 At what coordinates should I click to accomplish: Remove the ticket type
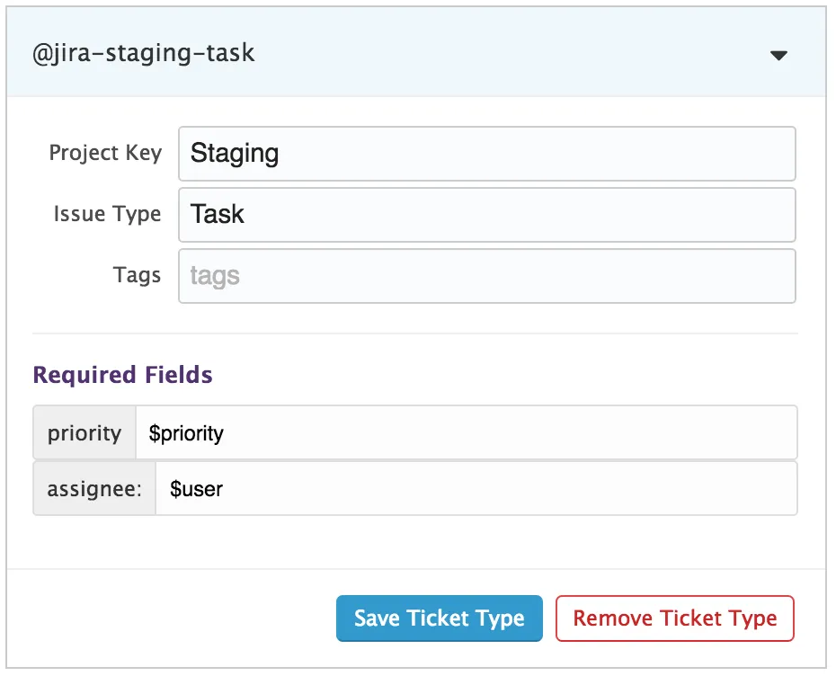[675, 618]
